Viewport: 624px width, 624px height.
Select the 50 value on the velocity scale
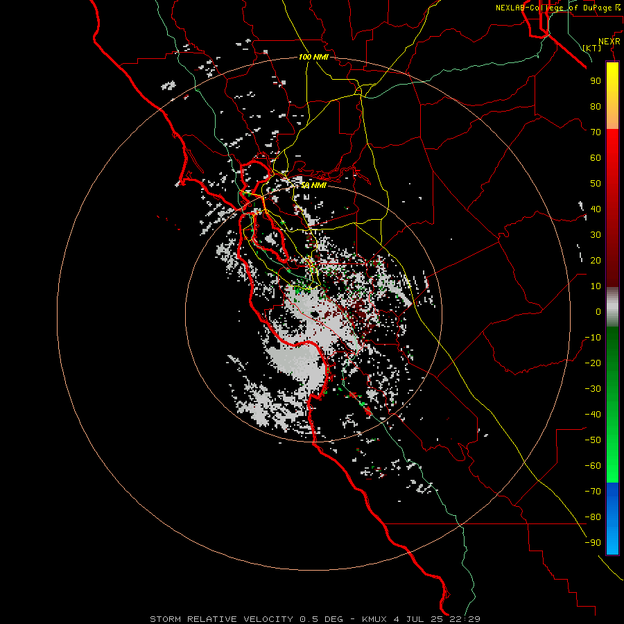596,184
